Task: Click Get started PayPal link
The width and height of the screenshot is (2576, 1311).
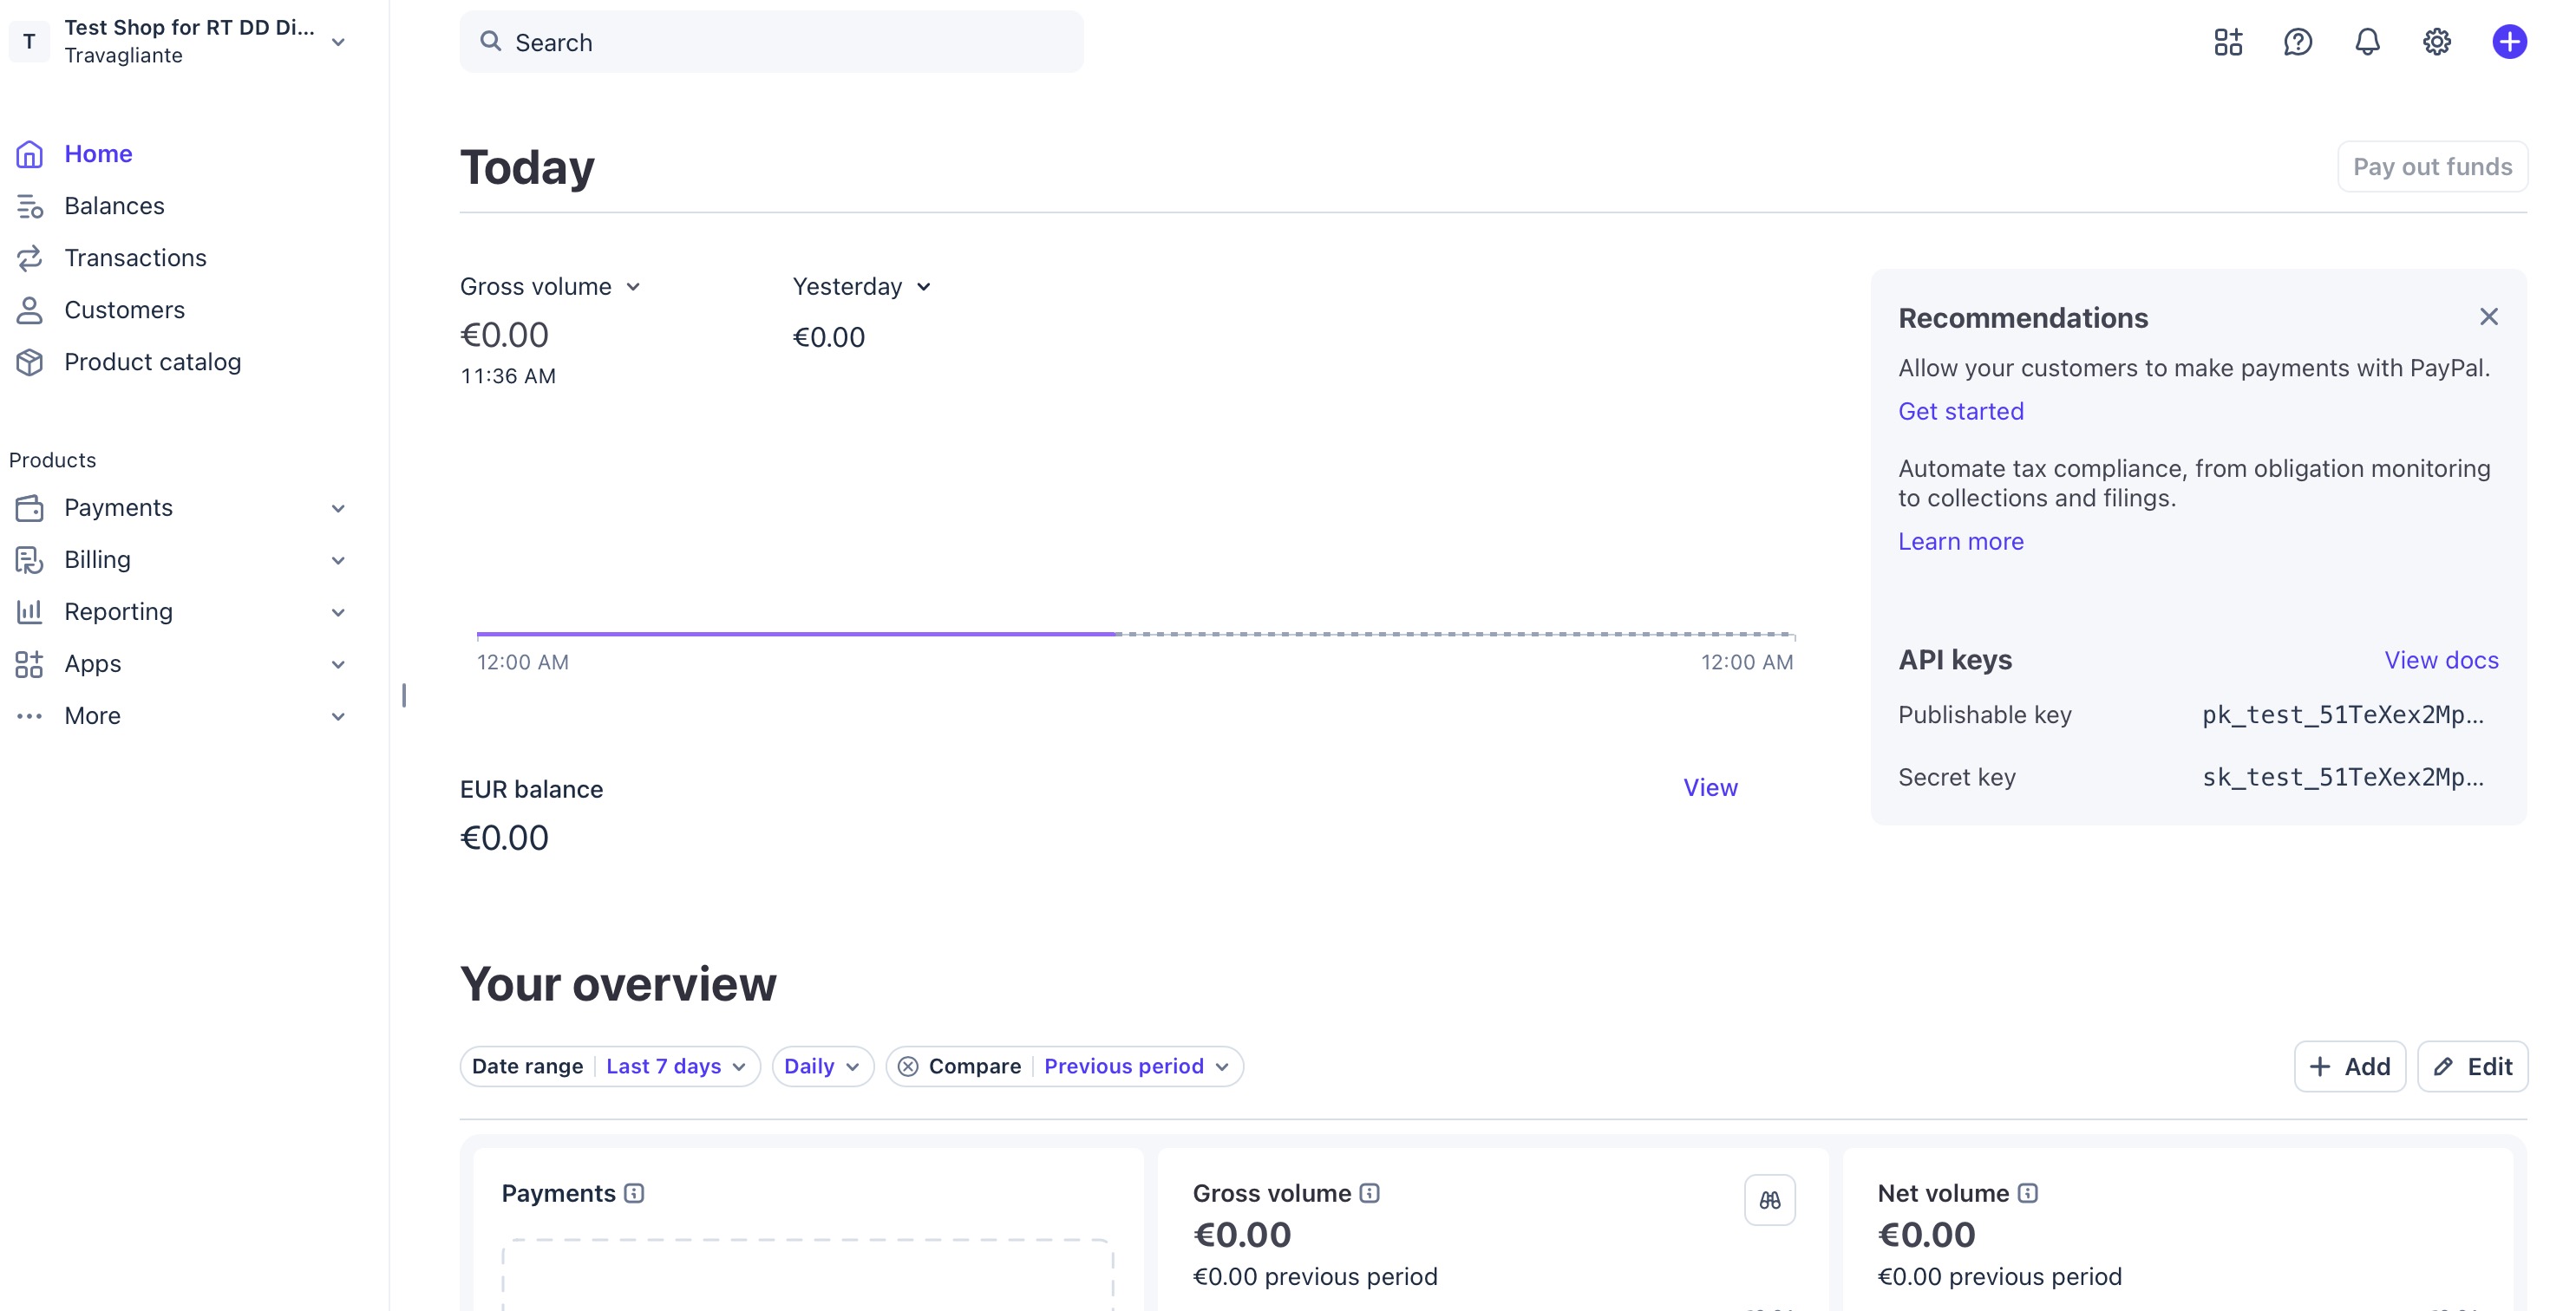Action: pyautogui.click(x=1960, y=411)
